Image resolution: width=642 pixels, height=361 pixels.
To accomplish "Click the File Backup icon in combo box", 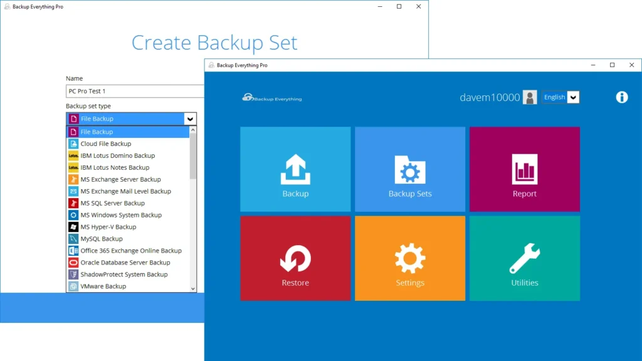I will click(x=74, y=118).
